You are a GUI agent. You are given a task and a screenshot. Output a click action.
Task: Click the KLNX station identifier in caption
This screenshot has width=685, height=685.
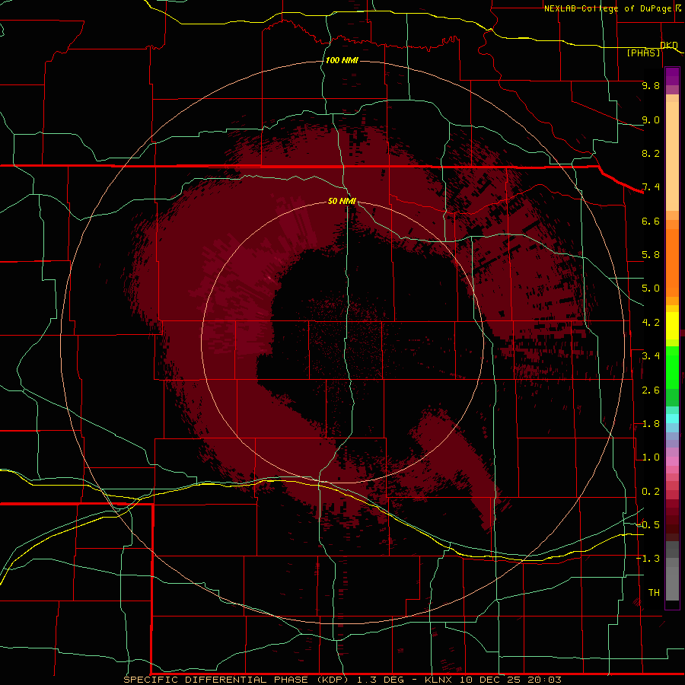(439, 680)
